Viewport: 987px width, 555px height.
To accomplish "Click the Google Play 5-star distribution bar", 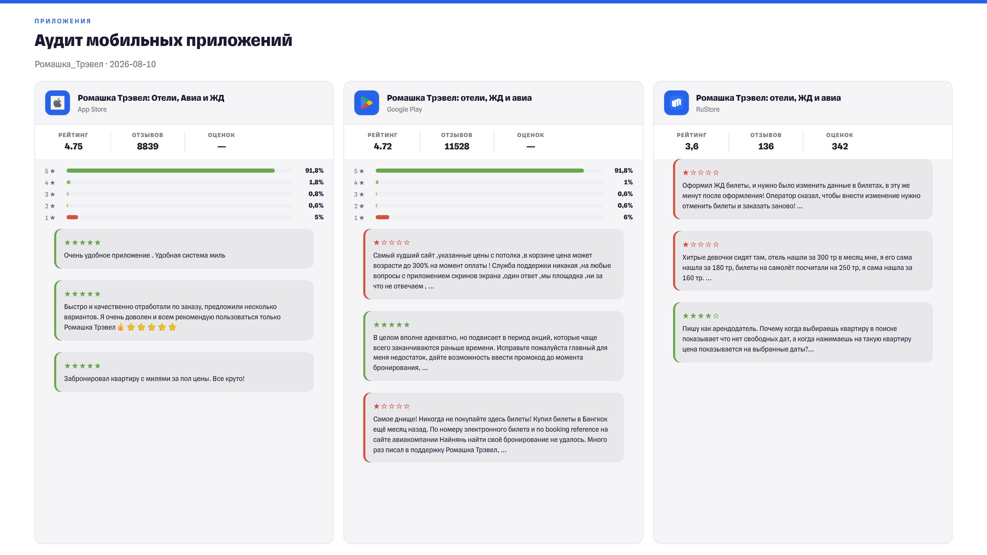I will coord(489,171).
